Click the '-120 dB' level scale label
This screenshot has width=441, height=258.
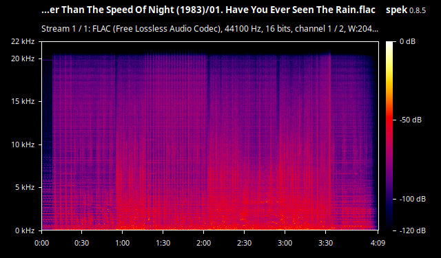click(413, 230)
